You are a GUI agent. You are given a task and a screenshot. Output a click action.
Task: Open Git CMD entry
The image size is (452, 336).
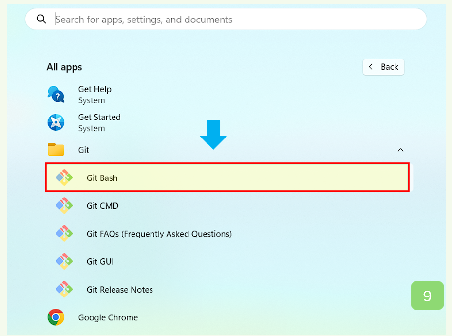pos(103,206)
